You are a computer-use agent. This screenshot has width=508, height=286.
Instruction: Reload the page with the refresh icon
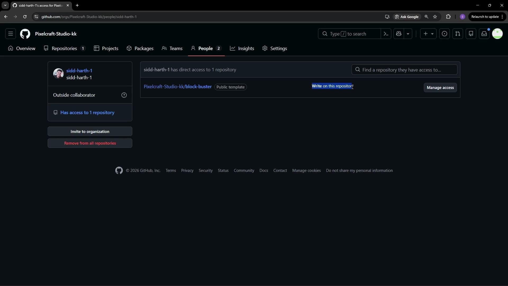pos(25,17)
